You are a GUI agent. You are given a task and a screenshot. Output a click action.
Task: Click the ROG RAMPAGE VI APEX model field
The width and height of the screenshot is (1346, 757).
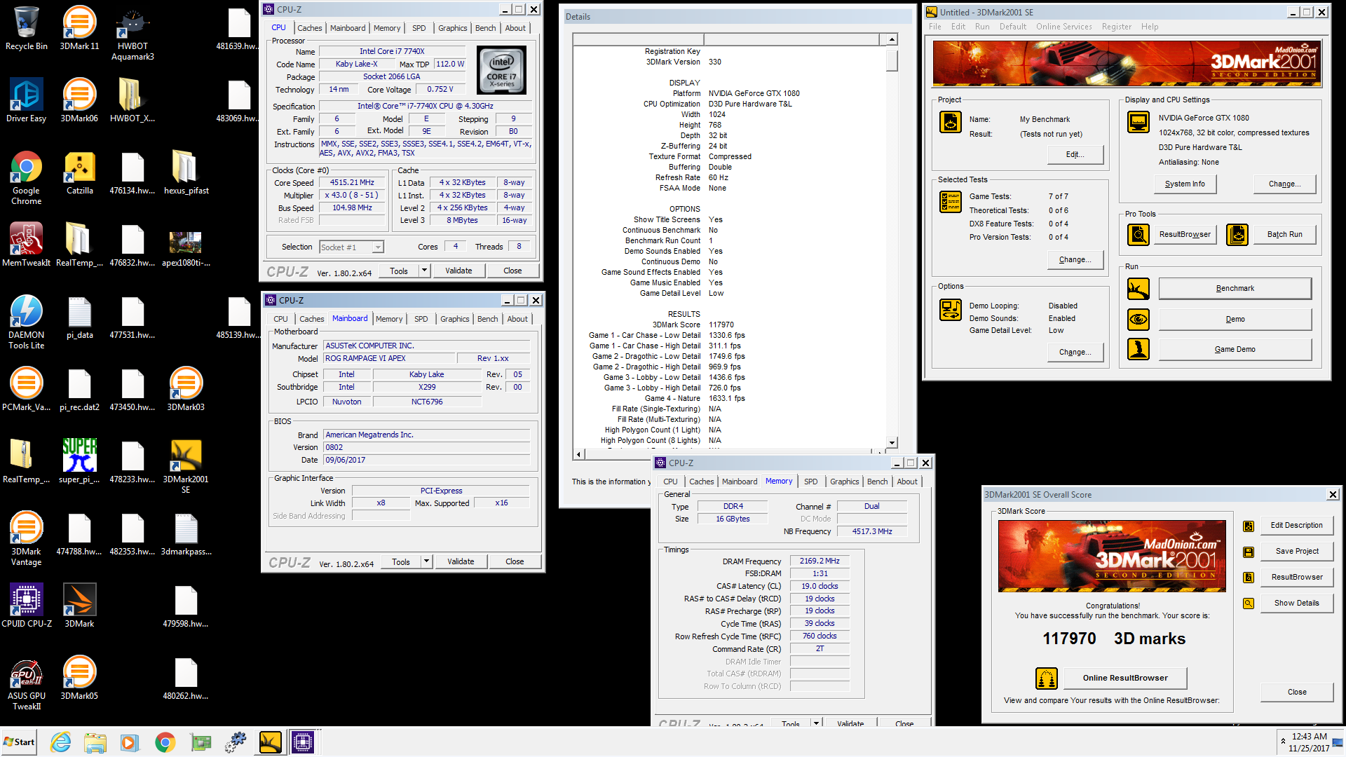coord(388,358)
